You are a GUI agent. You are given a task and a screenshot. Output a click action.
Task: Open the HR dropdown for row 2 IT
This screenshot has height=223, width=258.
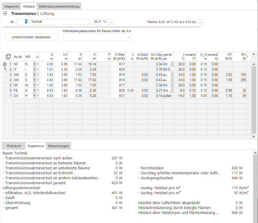[34, 69]
